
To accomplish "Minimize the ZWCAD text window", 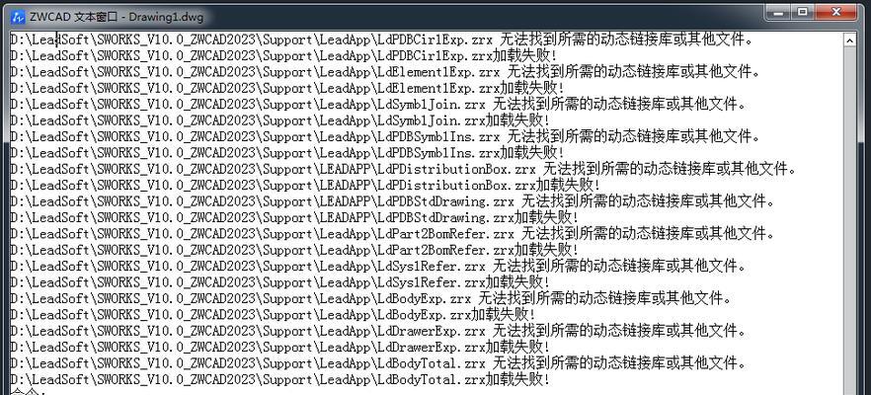I will [x=779, y=12].
